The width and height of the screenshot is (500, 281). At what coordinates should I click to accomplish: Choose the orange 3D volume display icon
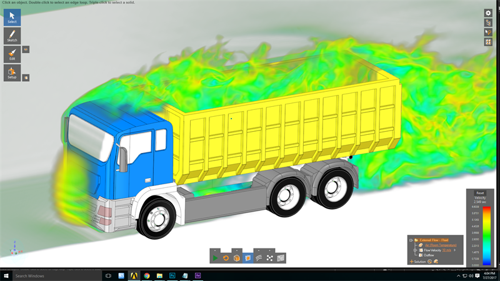[237, 258]
